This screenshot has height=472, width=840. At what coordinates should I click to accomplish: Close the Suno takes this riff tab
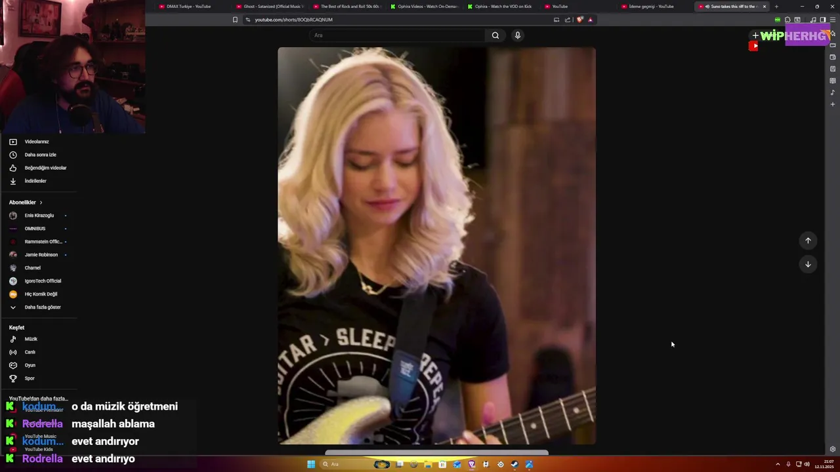pyautogui.click(x=764, y=7)
